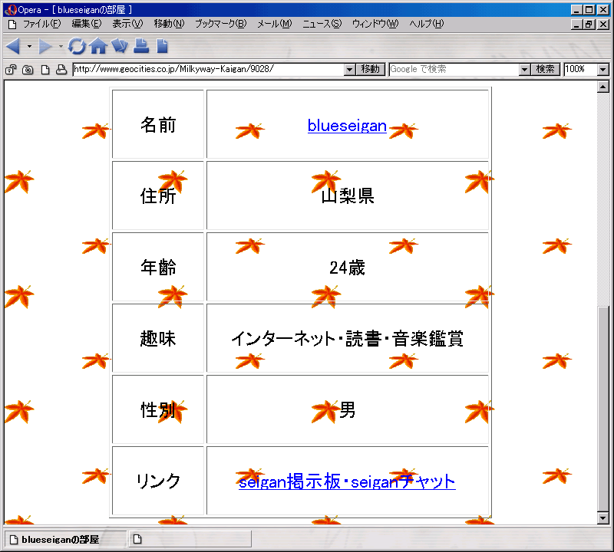The height and width of the screenshot is (552, 614).
Task: Open the 移動(N) menu
Action: pos(169,24)
